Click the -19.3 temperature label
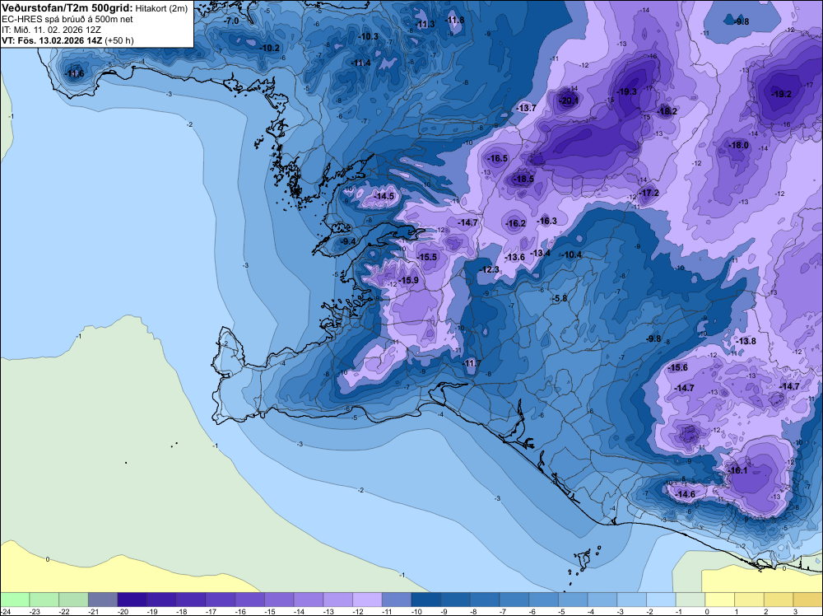The height and width of the screenshot is (616, 823). coord(626,91)
